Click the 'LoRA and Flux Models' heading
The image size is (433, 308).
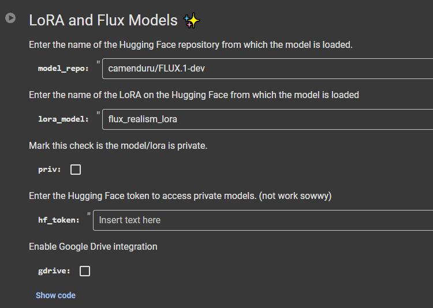tap(103, 20)
